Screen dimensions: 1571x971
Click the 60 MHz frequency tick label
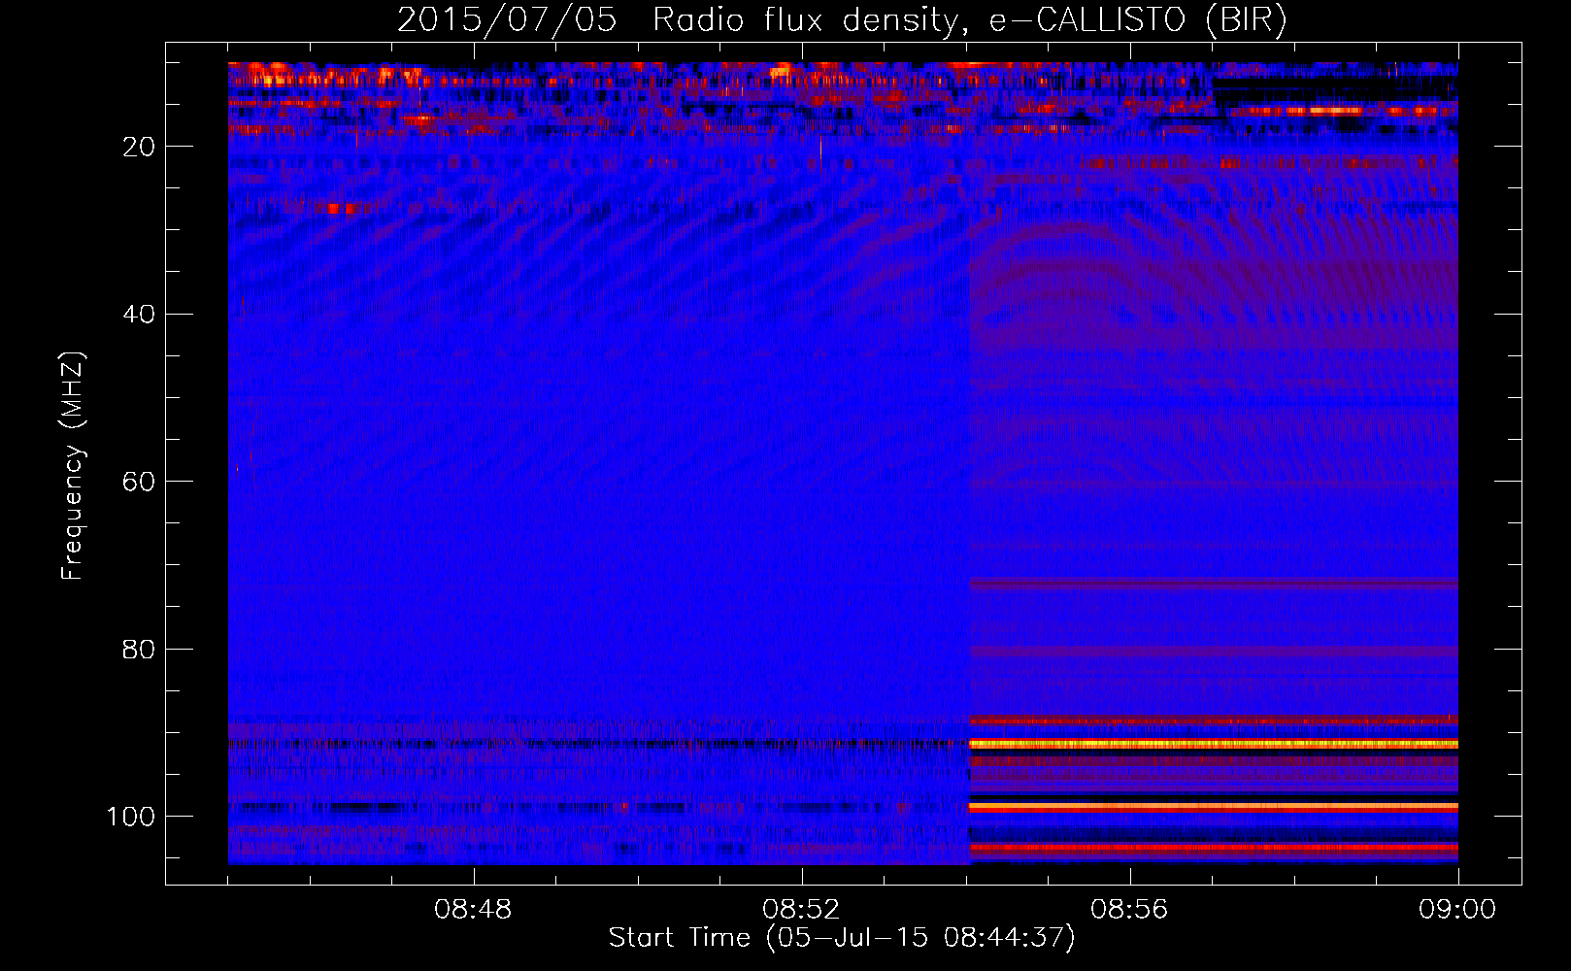(139, 483)
